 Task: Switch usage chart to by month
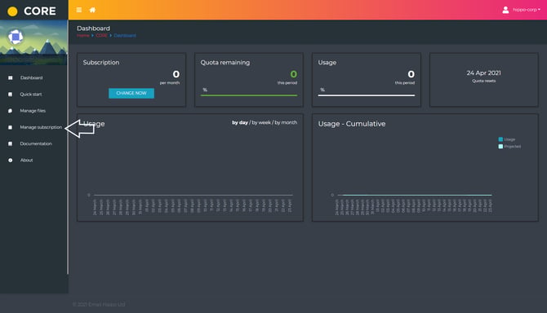click(x=286, y=122)
